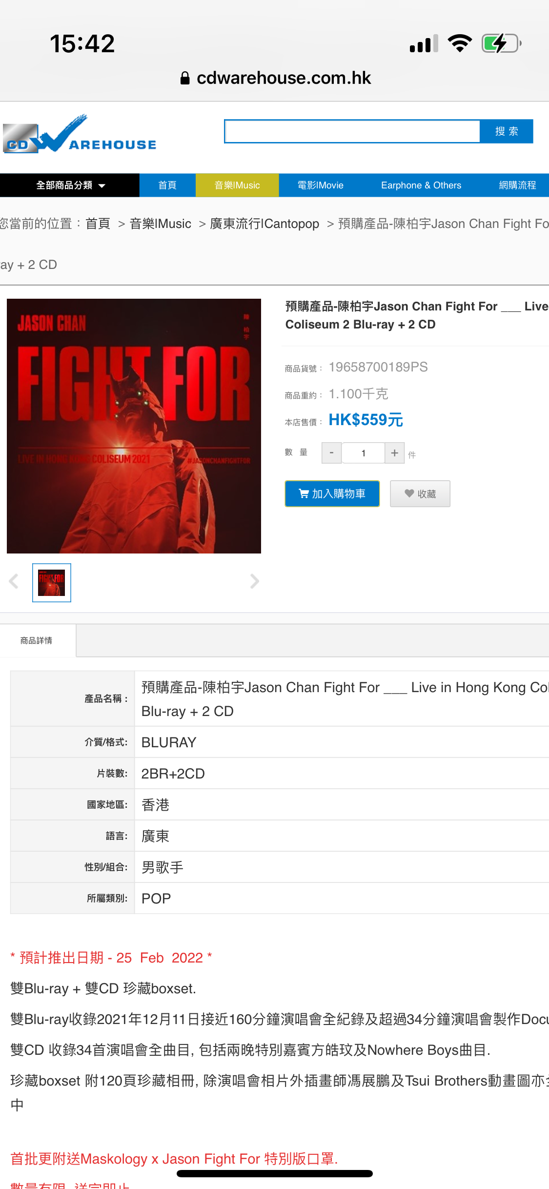Show the next product thumbnail arrow
Viewport: 549px width, 1189px height.
(254, 581)
